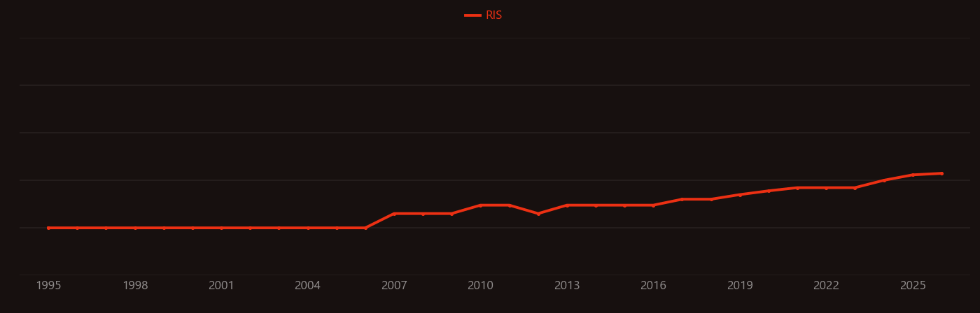The image size is (980, 313).
Task: Select the RIS data point at 2025
Action: (x=913, y=175)
